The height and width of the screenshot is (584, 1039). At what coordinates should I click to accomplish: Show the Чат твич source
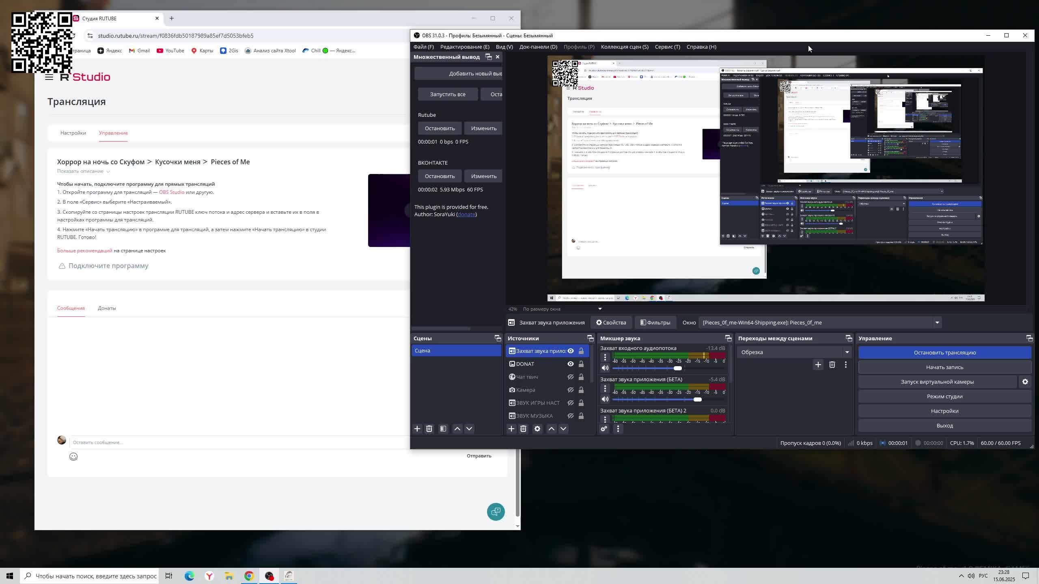(571, 377)
